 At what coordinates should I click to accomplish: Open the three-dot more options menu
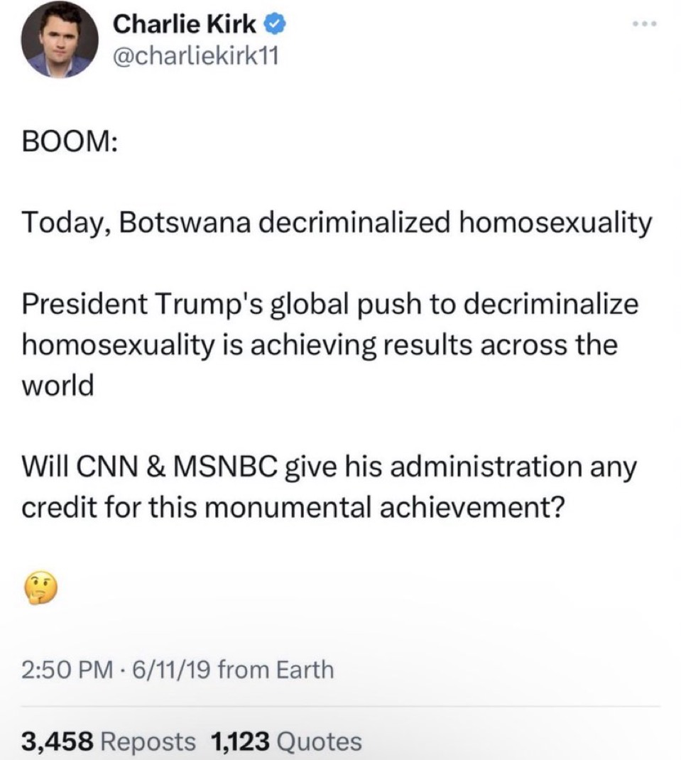coord(645,23)
